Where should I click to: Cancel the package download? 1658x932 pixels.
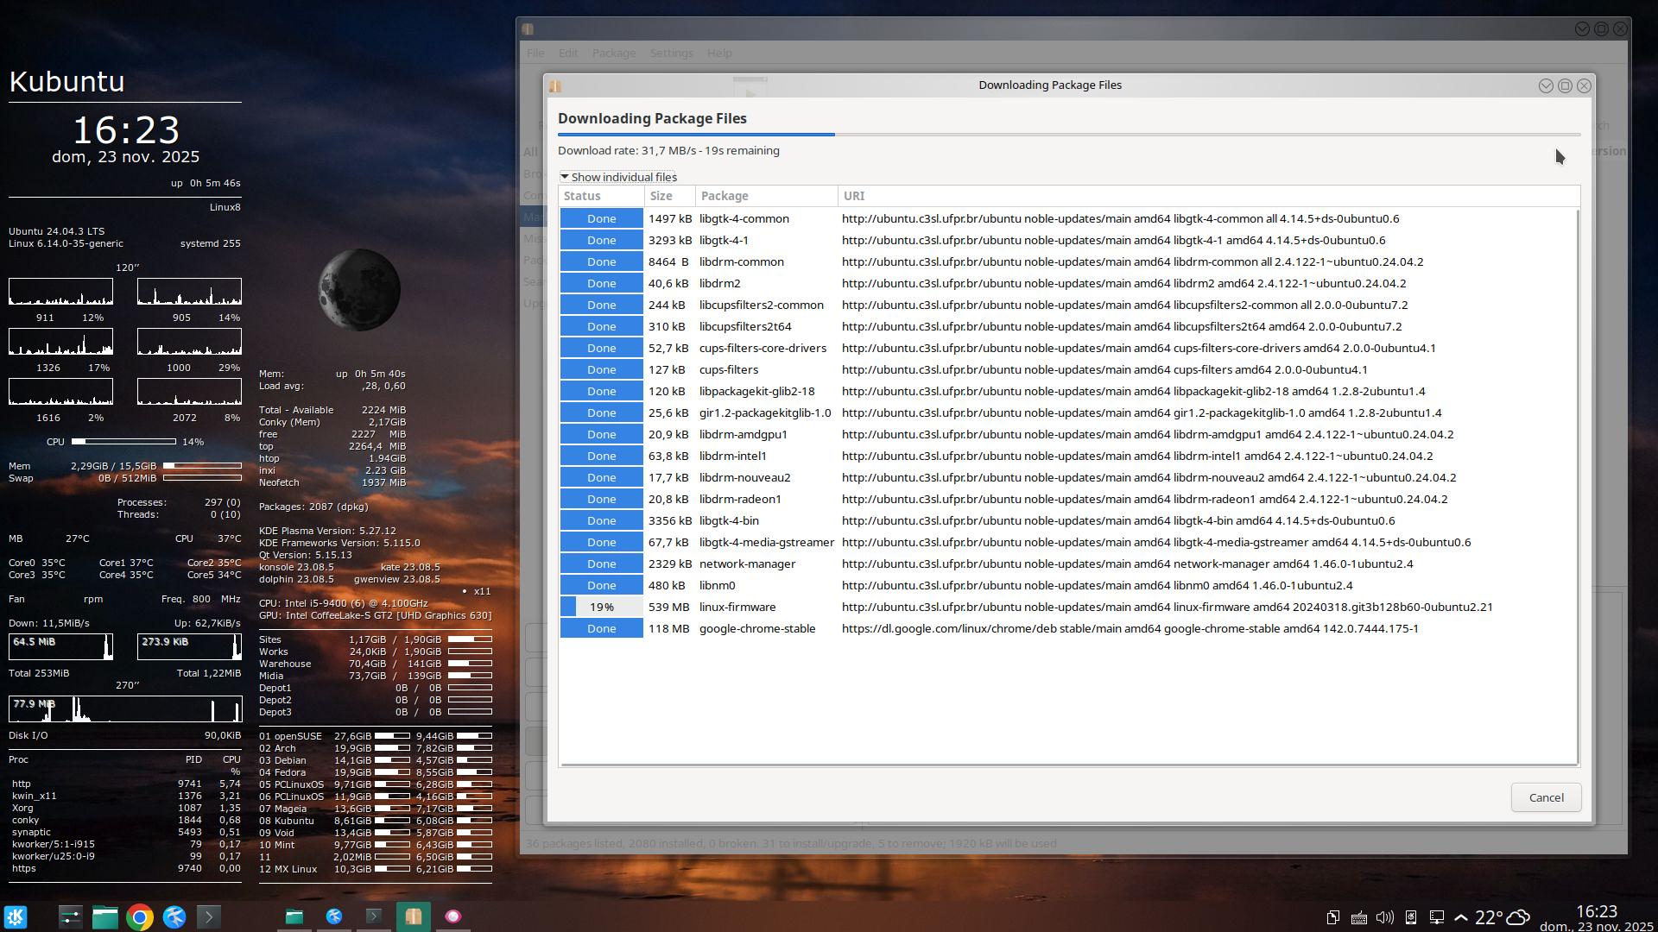tap(1545, 797)
